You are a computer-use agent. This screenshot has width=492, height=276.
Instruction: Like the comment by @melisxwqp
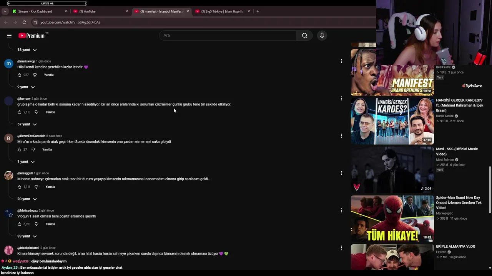tap(19, 75)
